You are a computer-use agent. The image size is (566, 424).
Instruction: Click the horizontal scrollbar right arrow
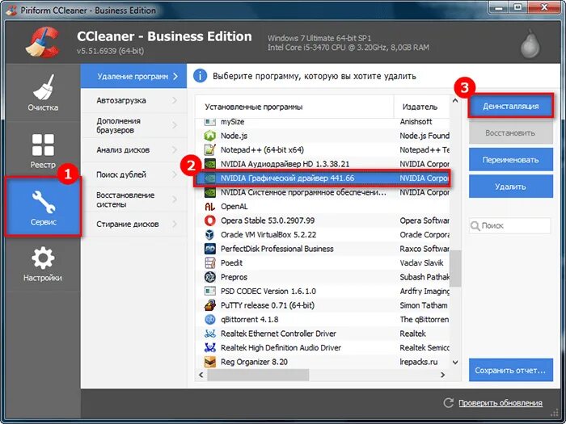point(442,375)
